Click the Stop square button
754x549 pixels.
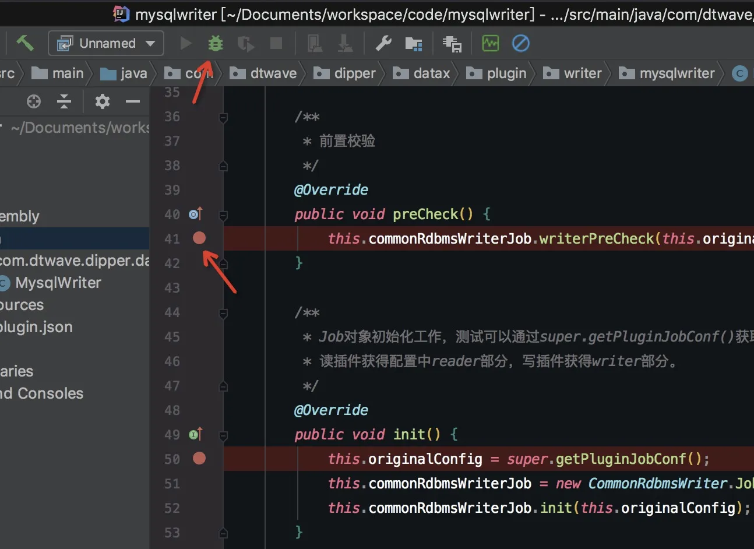click(x=276, y=43)
